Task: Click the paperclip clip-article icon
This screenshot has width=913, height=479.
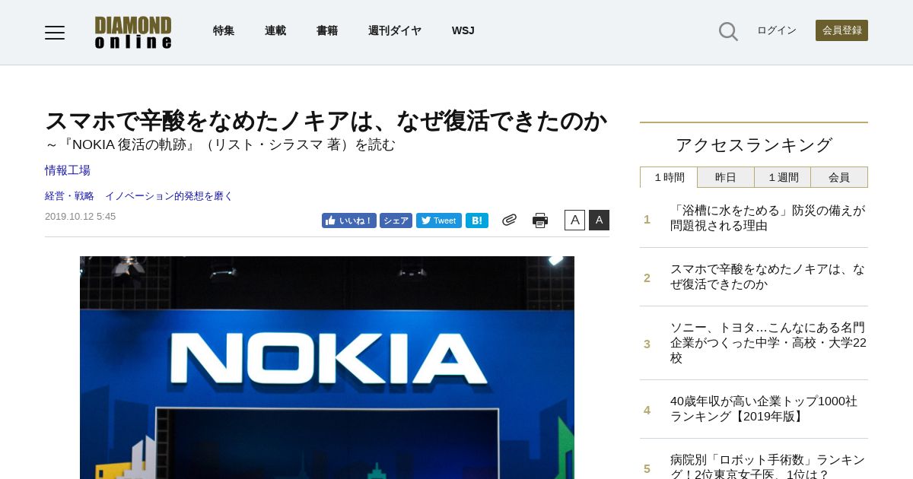Action: (x=509, y=220)
